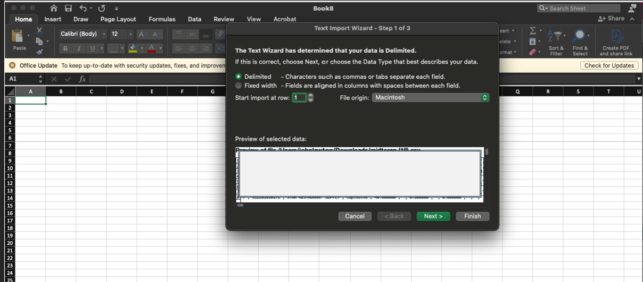
Task: Click the Clear eraser icon
Action: pos(533,52)
